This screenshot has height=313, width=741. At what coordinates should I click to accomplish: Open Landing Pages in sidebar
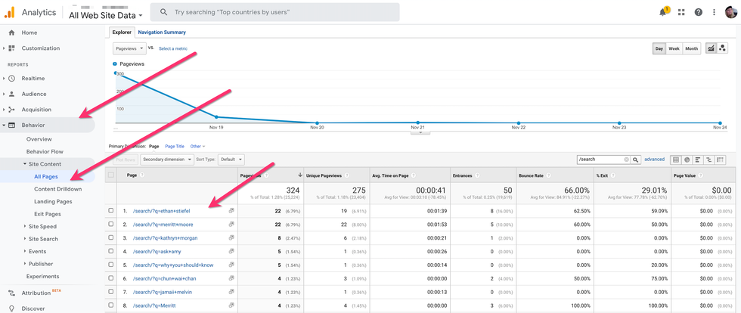pos(53,201)
